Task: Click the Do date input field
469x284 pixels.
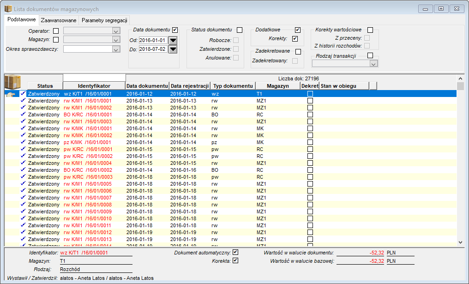Action: tap(153, 49)
